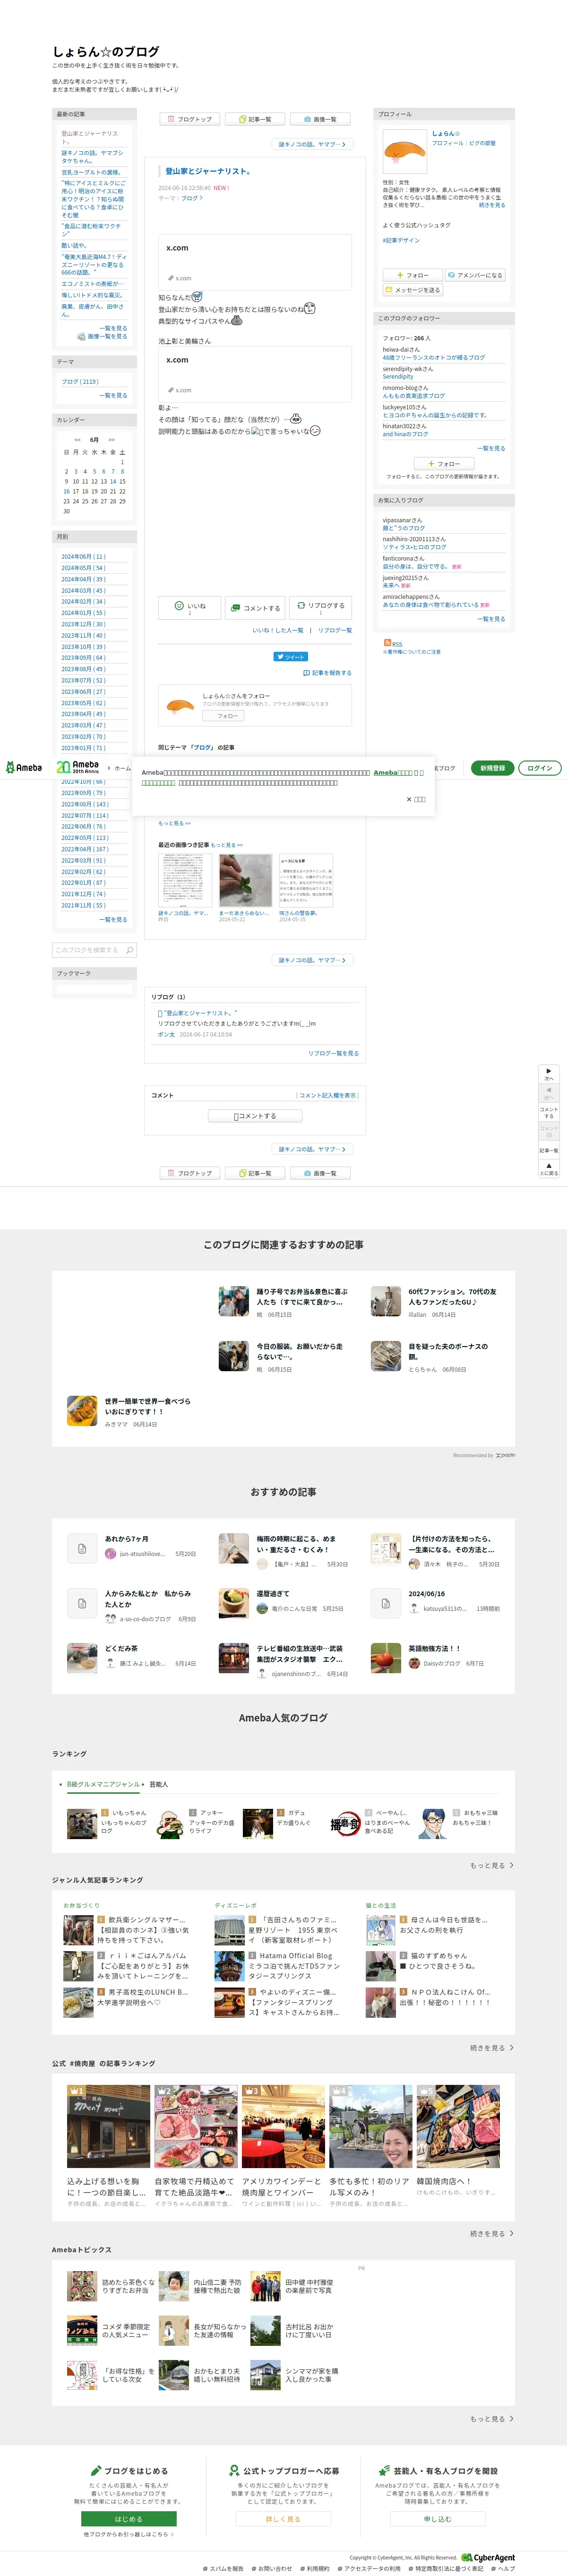Click the Ameba logo in header bar
This screenshot has height=2576, width=567.
(24, 767)
